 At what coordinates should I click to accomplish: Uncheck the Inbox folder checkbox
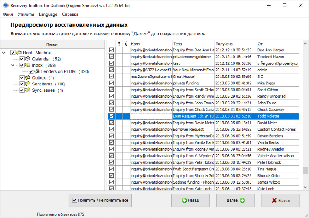coord(22,65)
